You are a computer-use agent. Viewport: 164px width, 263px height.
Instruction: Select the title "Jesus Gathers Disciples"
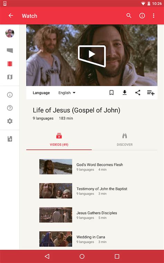click(97, 213)
